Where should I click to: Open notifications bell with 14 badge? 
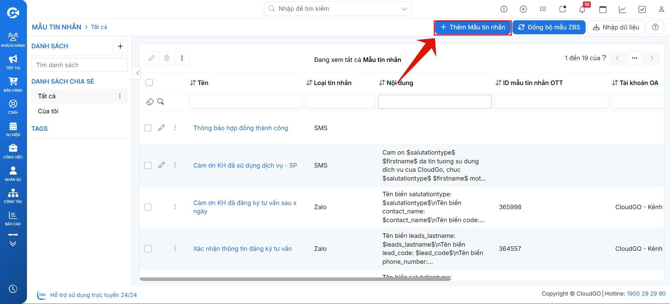tap(582, 9)
